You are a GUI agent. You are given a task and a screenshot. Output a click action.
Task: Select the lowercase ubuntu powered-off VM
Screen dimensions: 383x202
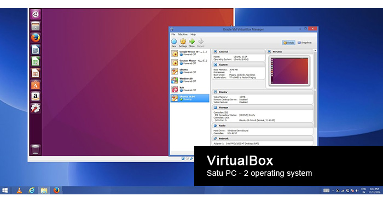[190, 71]
